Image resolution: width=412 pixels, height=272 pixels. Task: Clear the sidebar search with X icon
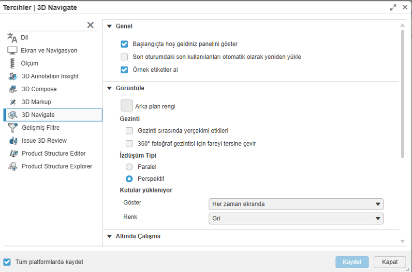click(90, 25)
